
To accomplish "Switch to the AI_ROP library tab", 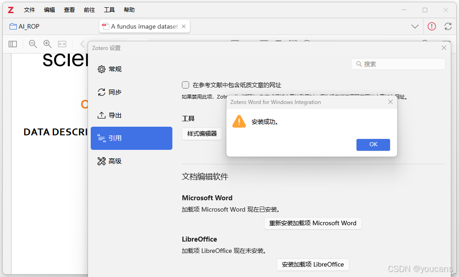I will coord(24,26).
